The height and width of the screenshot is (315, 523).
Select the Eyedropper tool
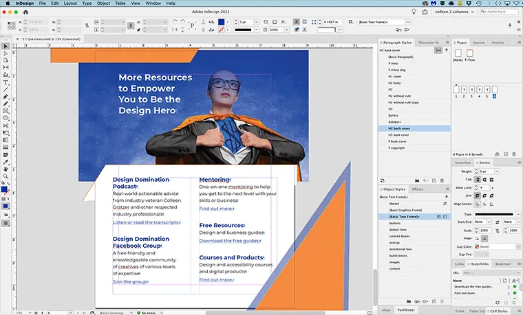coord(6,163)
